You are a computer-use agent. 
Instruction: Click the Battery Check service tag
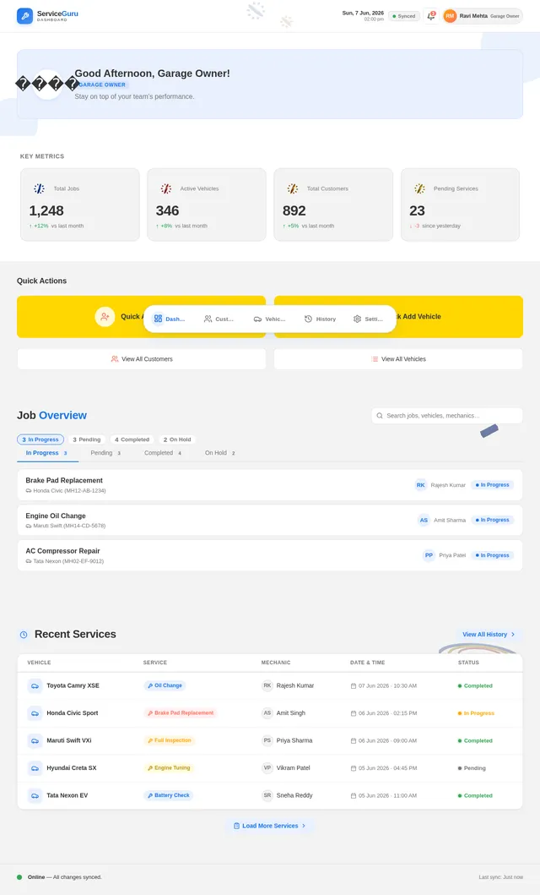tap(168, 795)
